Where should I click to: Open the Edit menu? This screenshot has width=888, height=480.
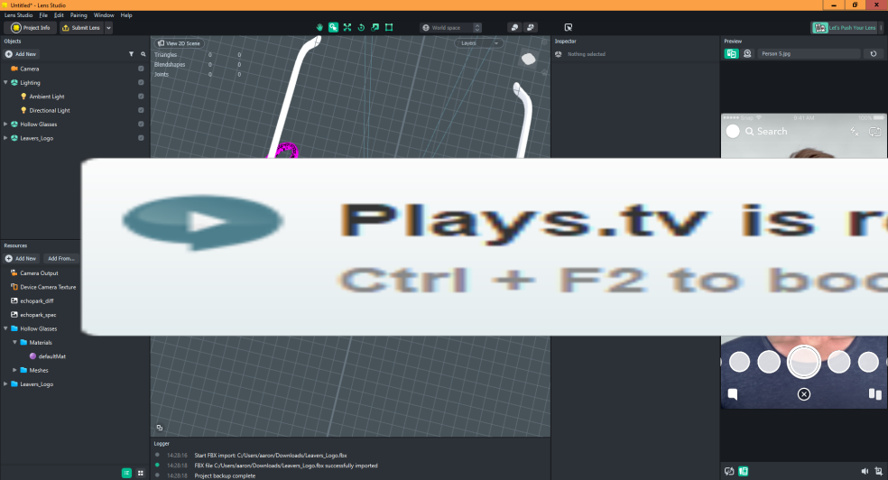tap(59, 15)
